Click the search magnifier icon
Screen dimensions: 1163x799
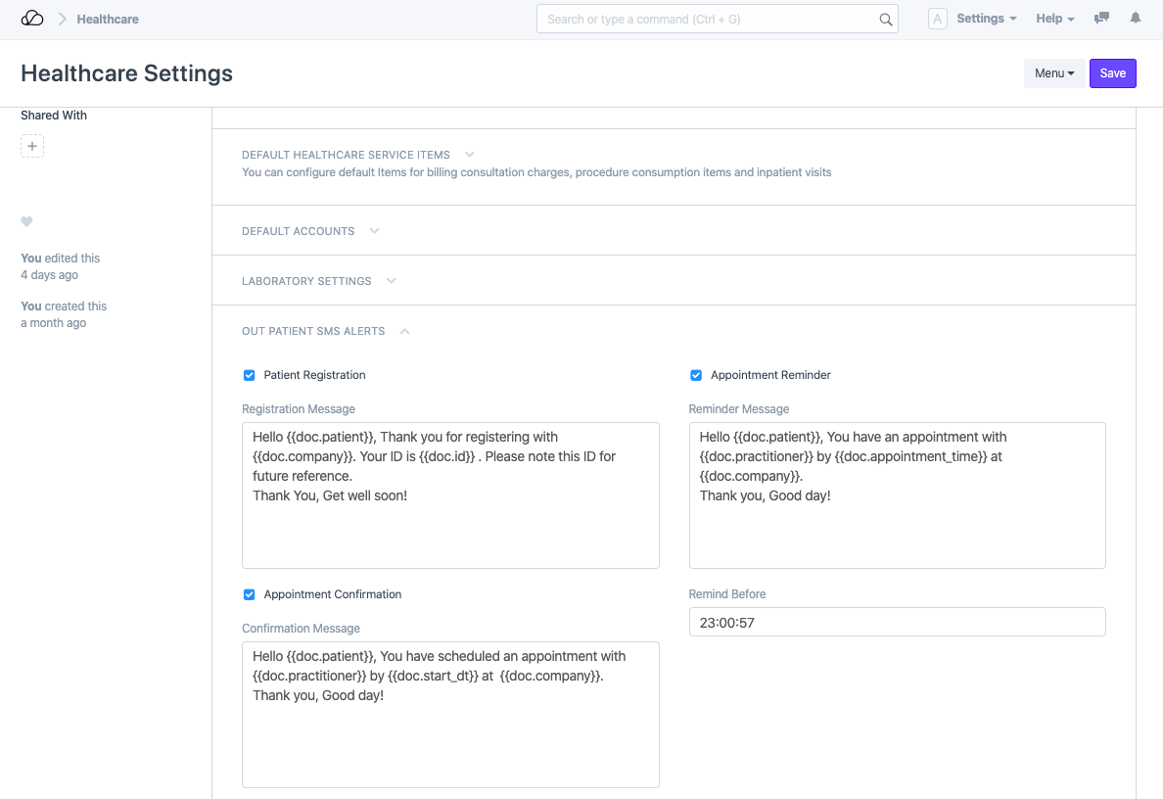click(885, 20)
